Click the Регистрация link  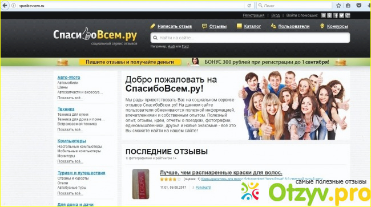pyautogui.click(x=253, y=15)
